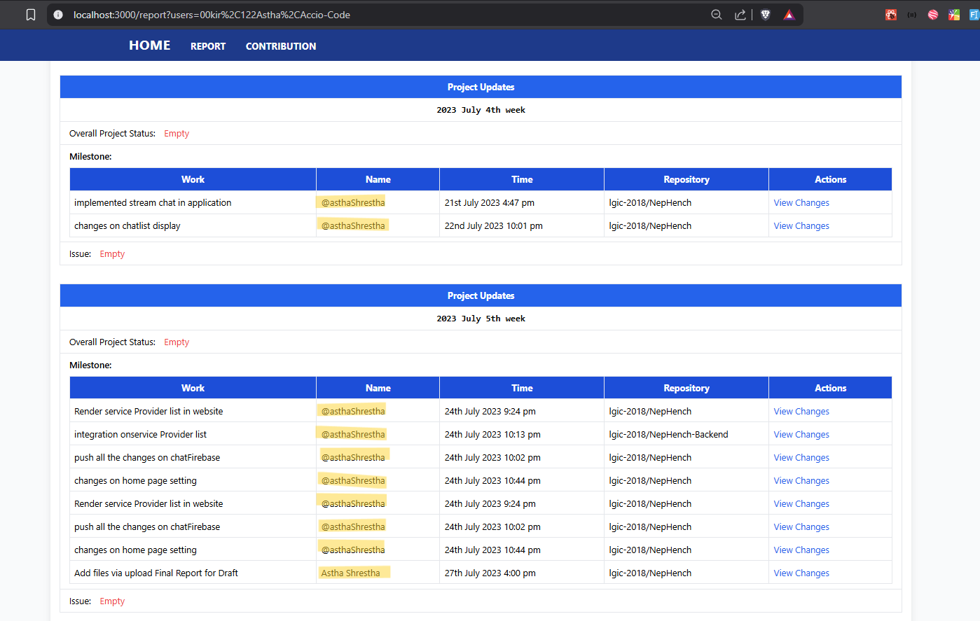Click the multicolored square extension icon
The width and height of the screenshot is (980, 621).
pyautogui.click(x=954, y=15)
